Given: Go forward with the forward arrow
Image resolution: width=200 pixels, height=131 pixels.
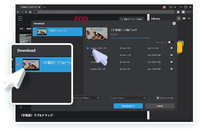Looking at the screenshot, I should coord(22,12).
